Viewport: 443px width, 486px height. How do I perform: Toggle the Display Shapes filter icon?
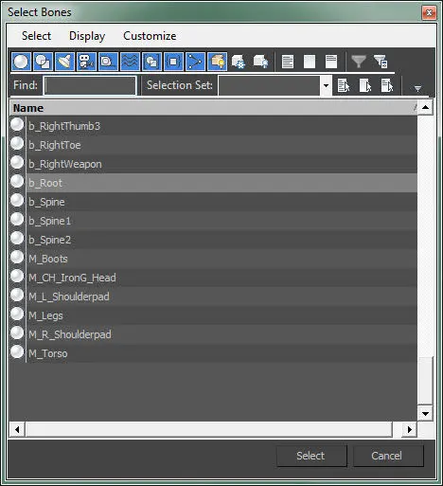click(x=43, y=62)
